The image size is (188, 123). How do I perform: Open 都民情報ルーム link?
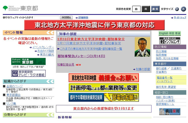click(x=165, y=104)
